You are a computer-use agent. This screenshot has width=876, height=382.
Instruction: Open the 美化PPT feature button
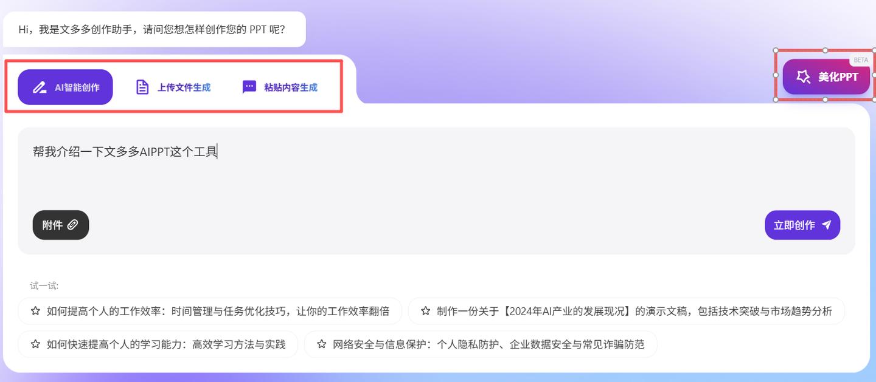click(x=838, y=77)
